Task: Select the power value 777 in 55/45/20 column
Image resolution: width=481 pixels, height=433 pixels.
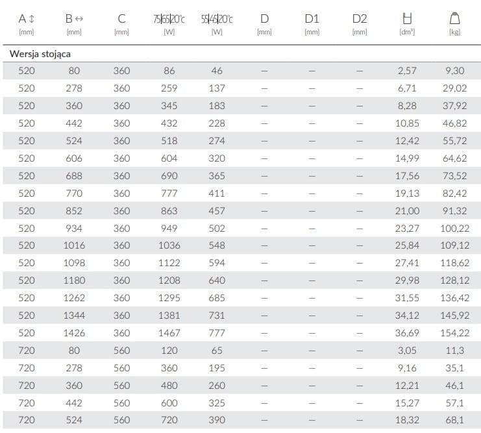Action: tap(217, 332)
